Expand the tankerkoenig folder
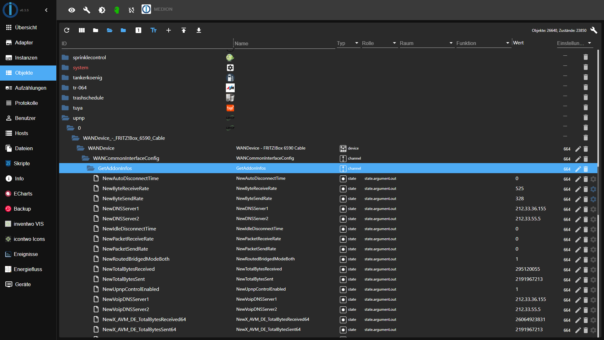 65,77
